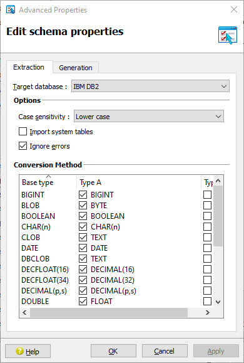Click the Help button
This screenshot has width=244, height=363.
tap(28, 351)
